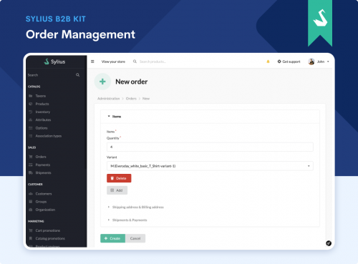The image size is (358, 264).
Task: Click the Cancel button
Action: [x=135, y=238]
